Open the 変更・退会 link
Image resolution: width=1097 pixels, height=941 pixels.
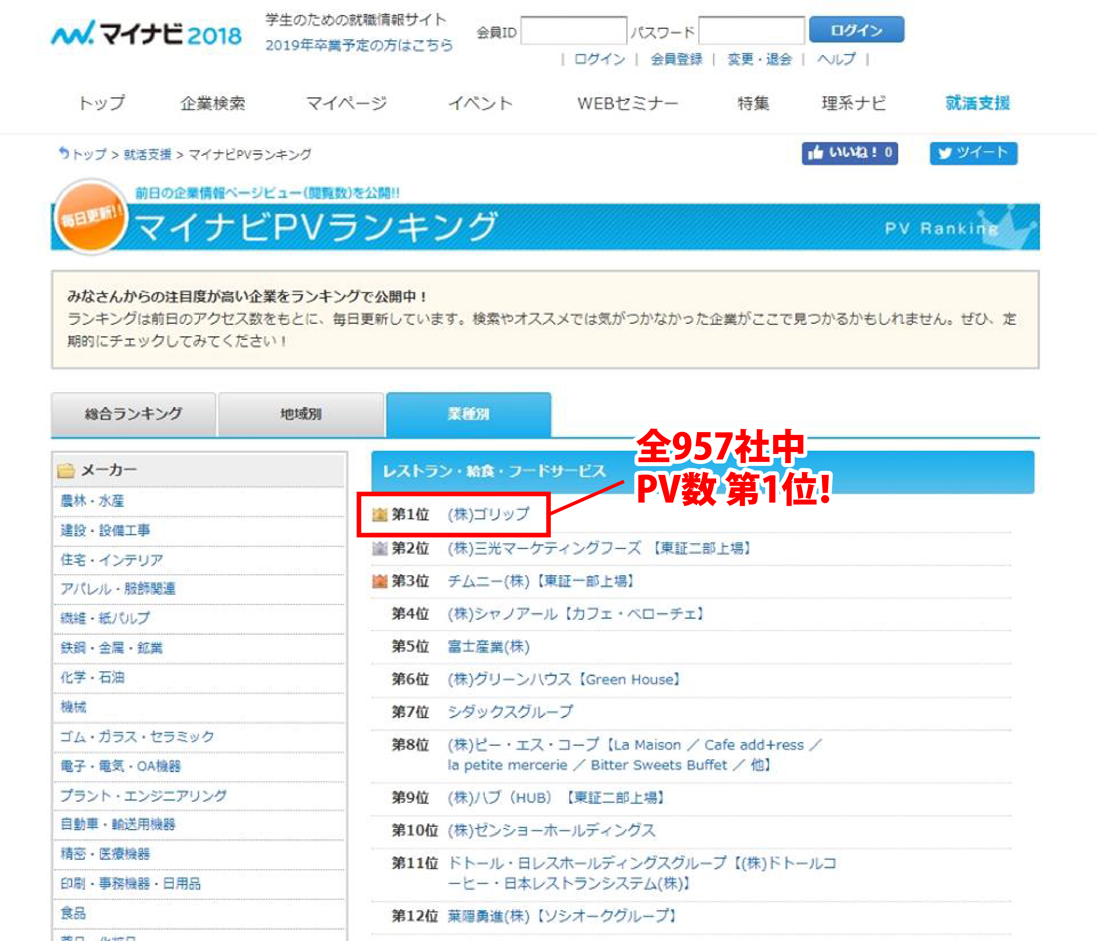(x=759, y=59)
